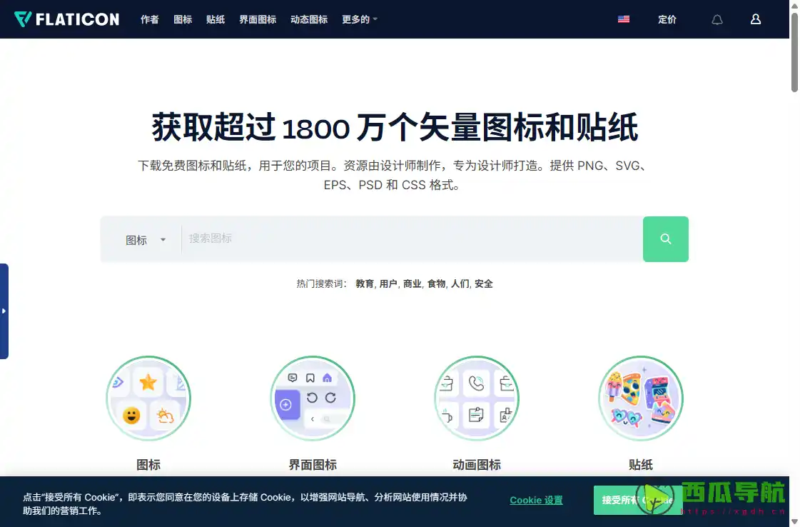
Task: Change language via the US flag
Action: pyautogui.click(x=623, y=19)
